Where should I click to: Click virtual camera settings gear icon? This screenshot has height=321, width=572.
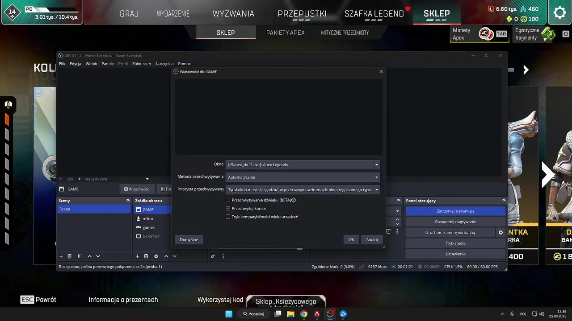click(501, 232)
